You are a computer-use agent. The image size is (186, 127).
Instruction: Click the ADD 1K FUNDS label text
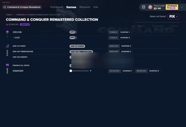[19, 46]
